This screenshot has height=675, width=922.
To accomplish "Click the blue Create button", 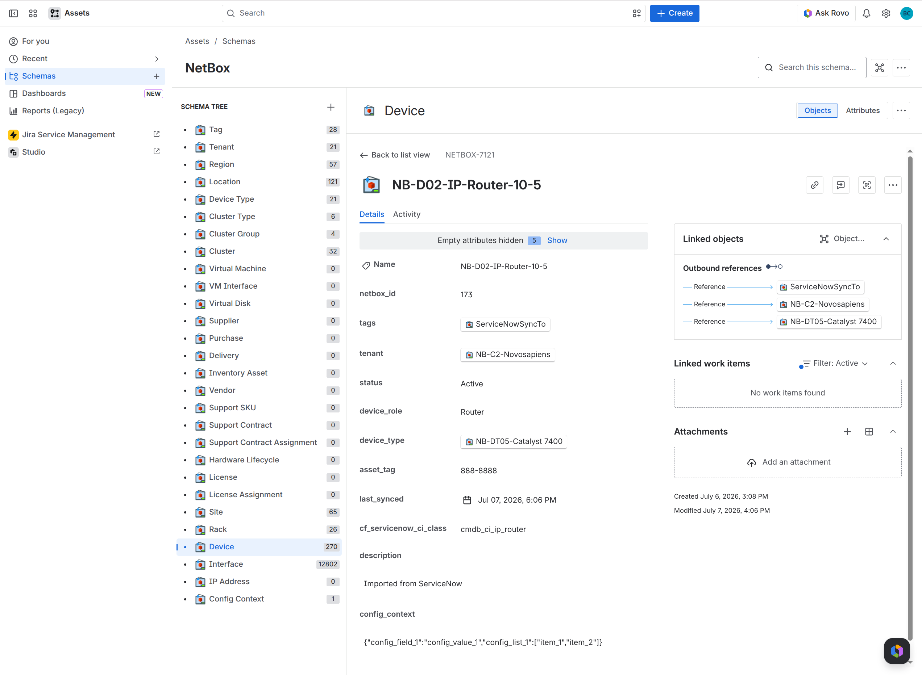I will click(x=674, y=13).
